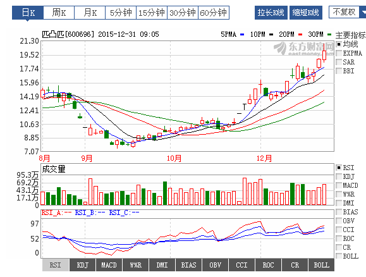
Task: Select BIAS in side indicator list
Action: pyautogui.click(x=339, y=212)
